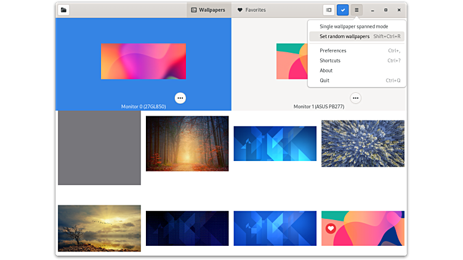This screenshot has height=260, width=463.
Task: Select About in the menu
Action: coord(326,70)
